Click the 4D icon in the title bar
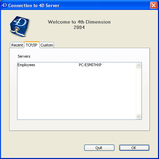The image size is (159, 159). (x=4, y=5)
